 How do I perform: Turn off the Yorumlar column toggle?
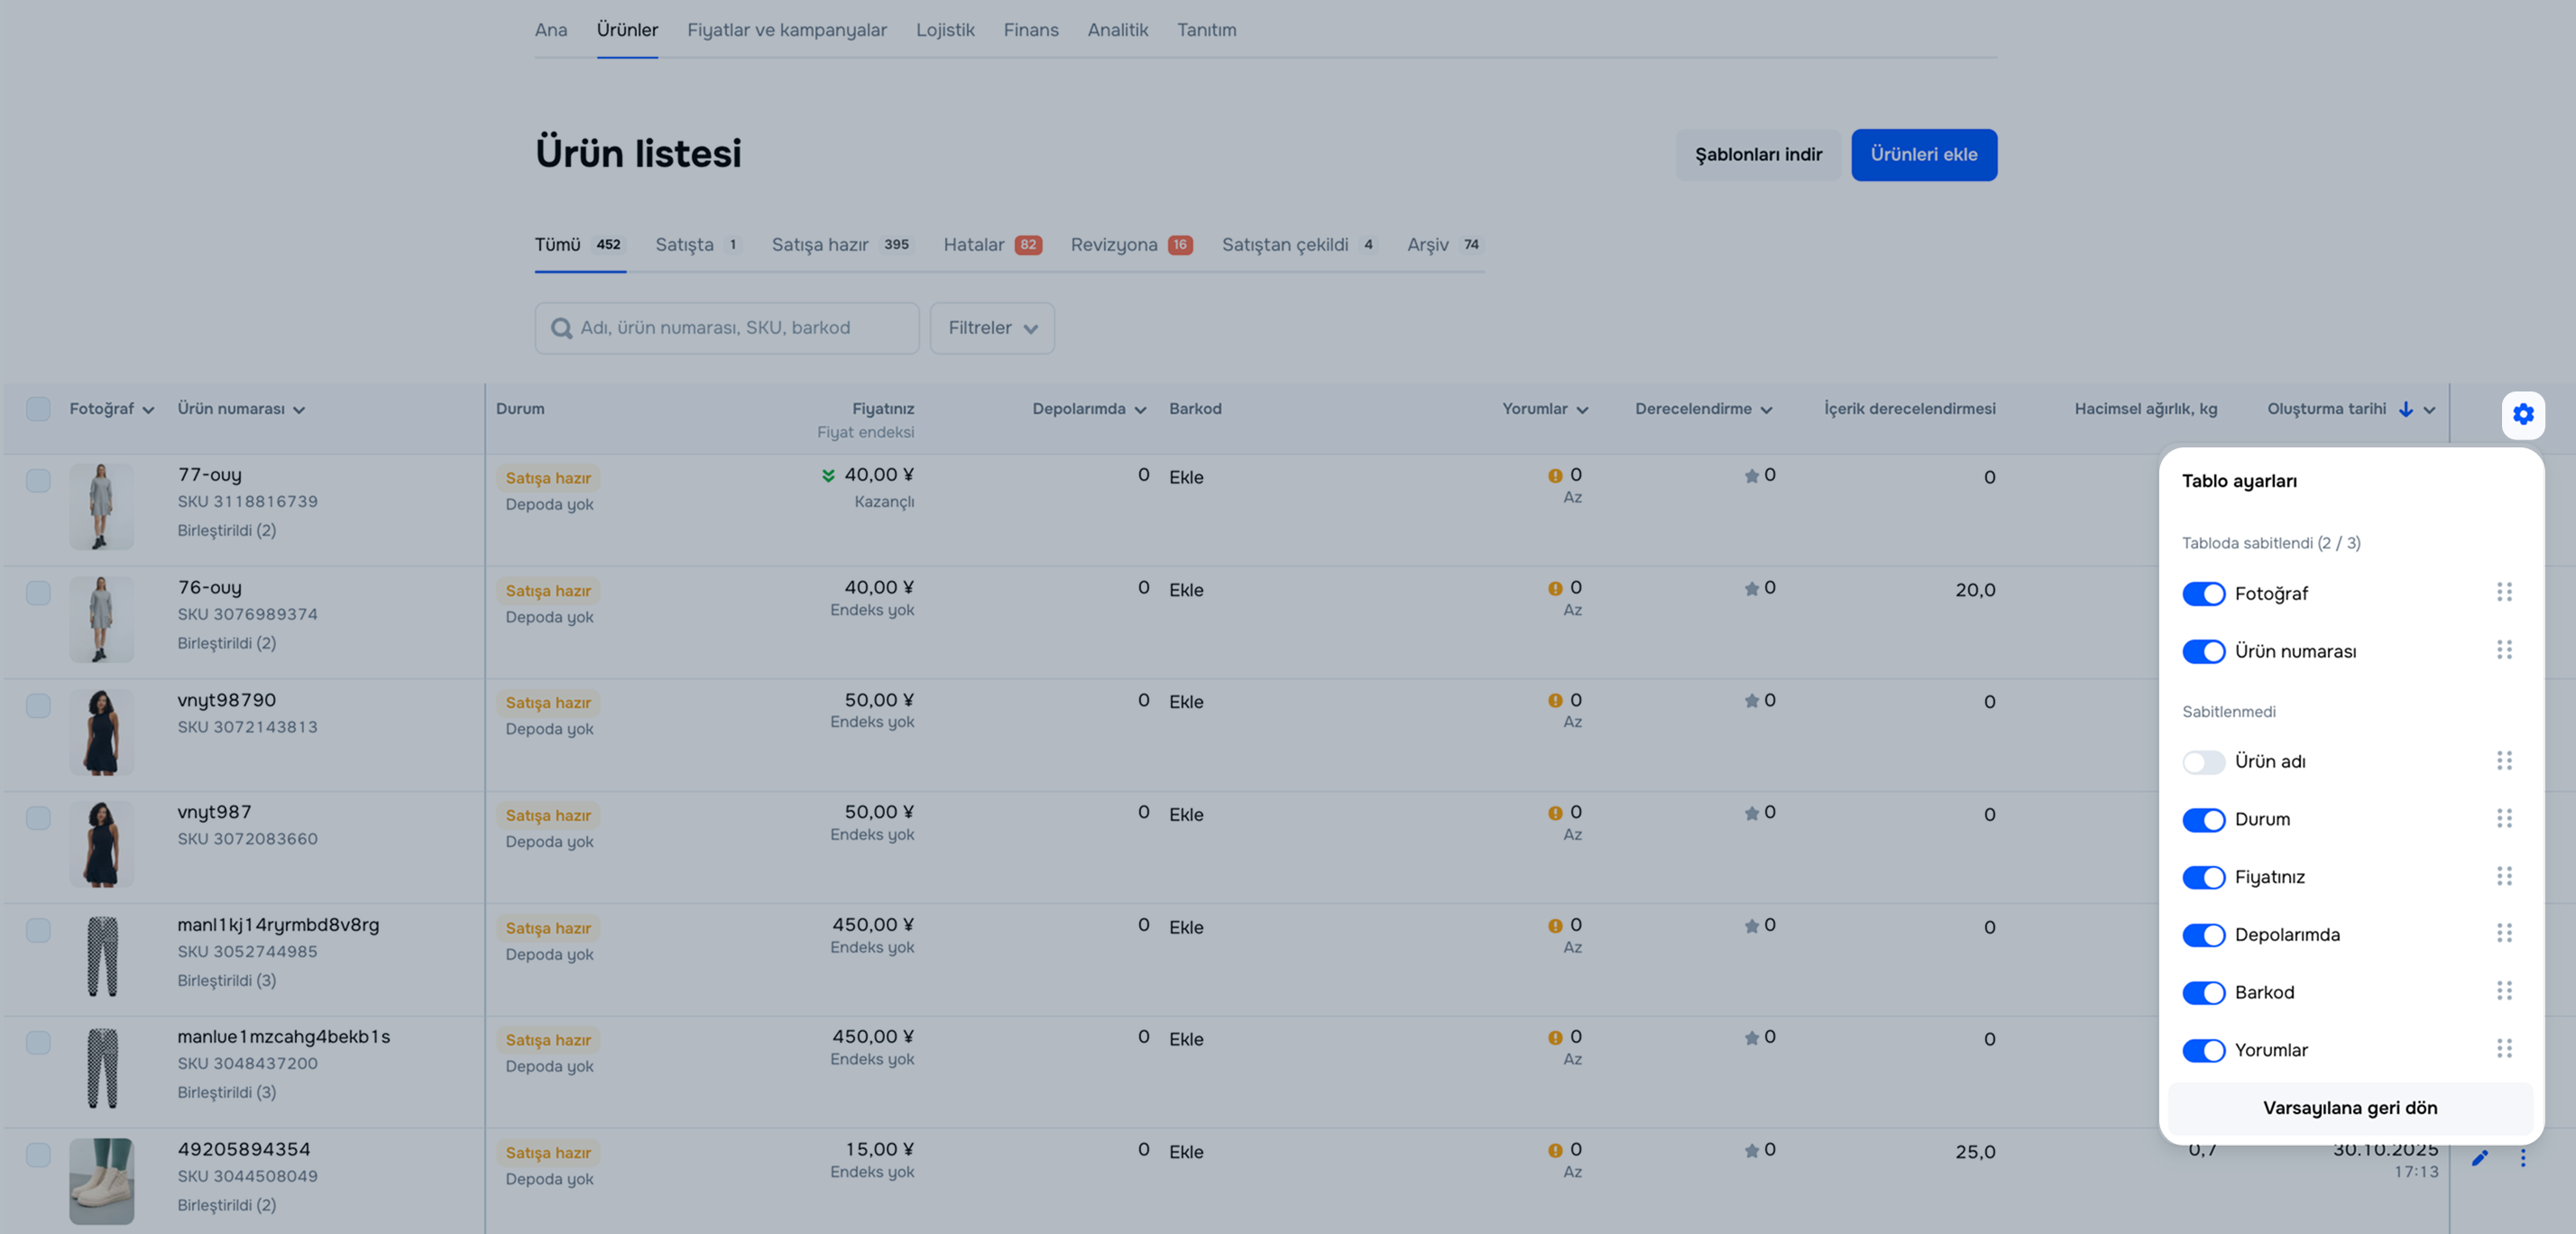click(2203, 1050)
